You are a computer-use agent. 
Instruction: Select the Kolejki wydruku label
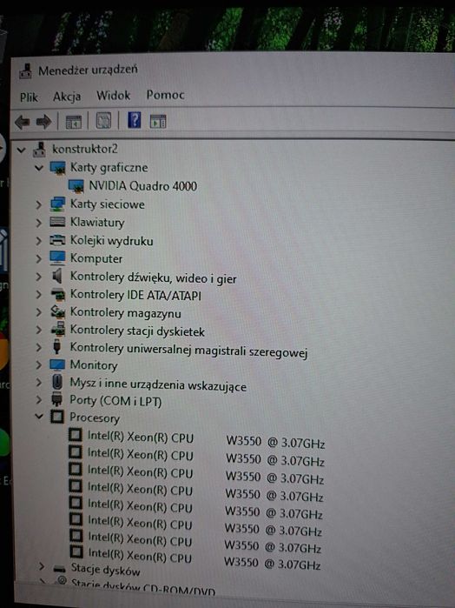coord(111,241)
